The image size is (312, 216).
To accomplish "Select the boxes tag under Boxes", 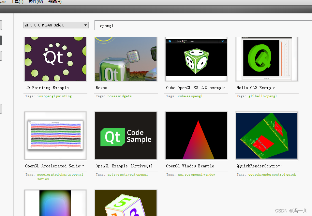I will point(112,96).
